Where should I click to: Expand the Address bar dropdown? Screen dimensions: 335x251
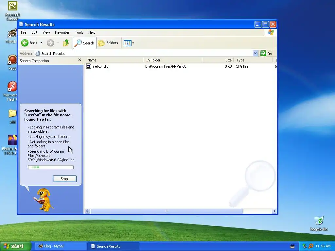pyautogui.click(x=255, y=53)
